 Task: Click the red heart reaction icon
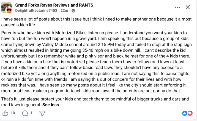[190, 113]
